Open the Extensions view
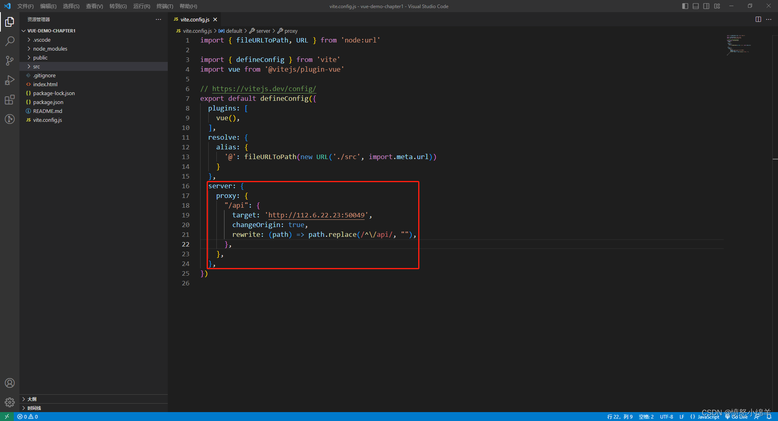This screenshot has height=421, width=778. pos(10,100)
